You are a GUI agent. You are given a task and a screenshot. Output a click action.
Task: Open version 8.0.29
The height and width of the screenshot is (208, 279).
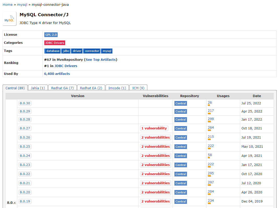[25, 111]
